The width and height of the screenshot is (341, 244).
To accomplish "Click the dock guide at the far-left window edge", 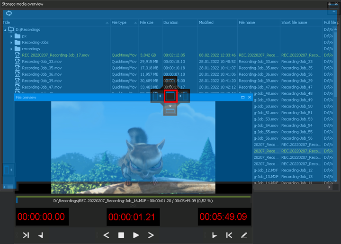I will [x=8, y=170].
